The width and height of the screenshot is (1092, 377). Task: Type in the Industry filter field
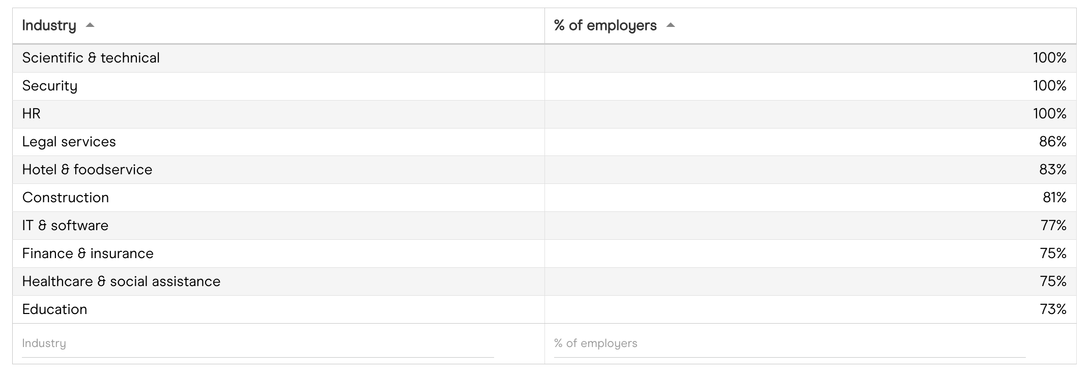(257, 343)
